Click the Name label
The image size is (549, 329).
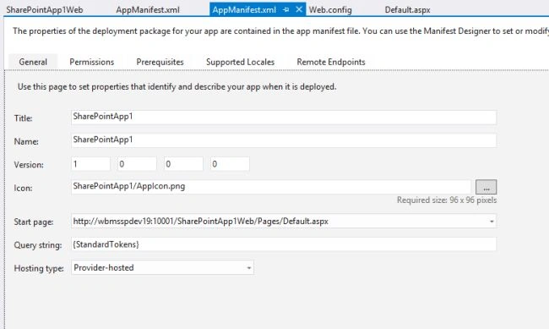click(x=26, y=141)
